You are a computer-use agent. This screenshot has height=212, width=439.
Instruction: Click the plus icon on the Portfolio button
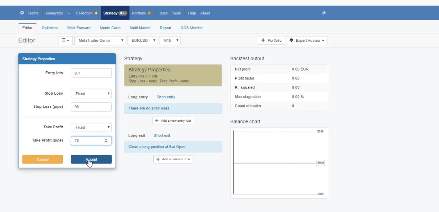coord(263,40)
